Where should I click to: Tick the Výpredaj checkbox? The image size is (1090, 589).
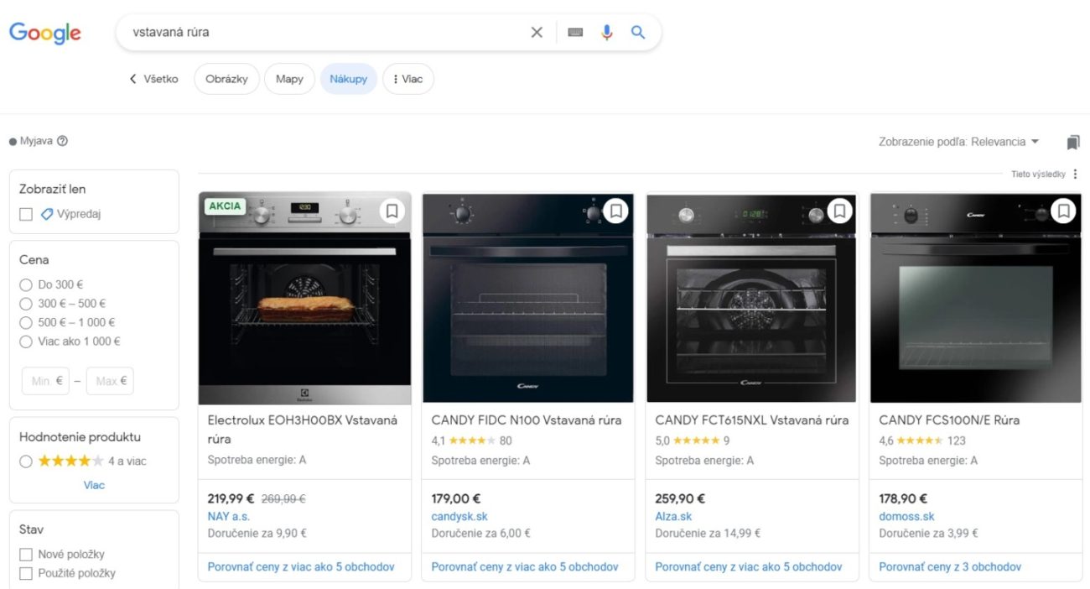click(x=26, y=214)
